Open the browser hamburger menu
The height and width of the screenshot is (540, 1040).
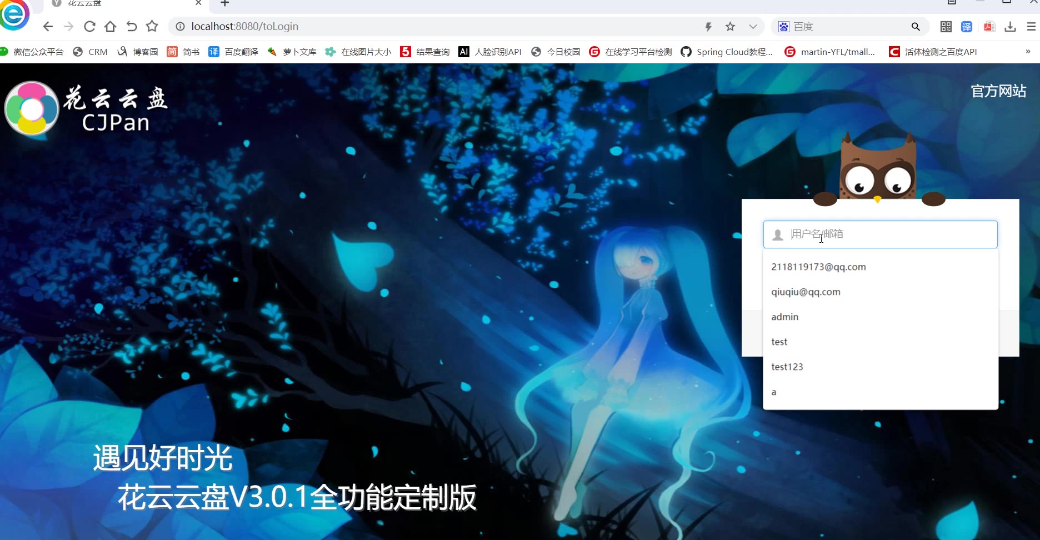(x=1031, y=26)
